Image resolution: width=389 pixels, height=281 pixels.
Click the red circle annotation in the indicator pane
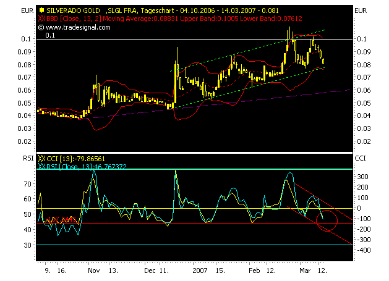(327, 220)
